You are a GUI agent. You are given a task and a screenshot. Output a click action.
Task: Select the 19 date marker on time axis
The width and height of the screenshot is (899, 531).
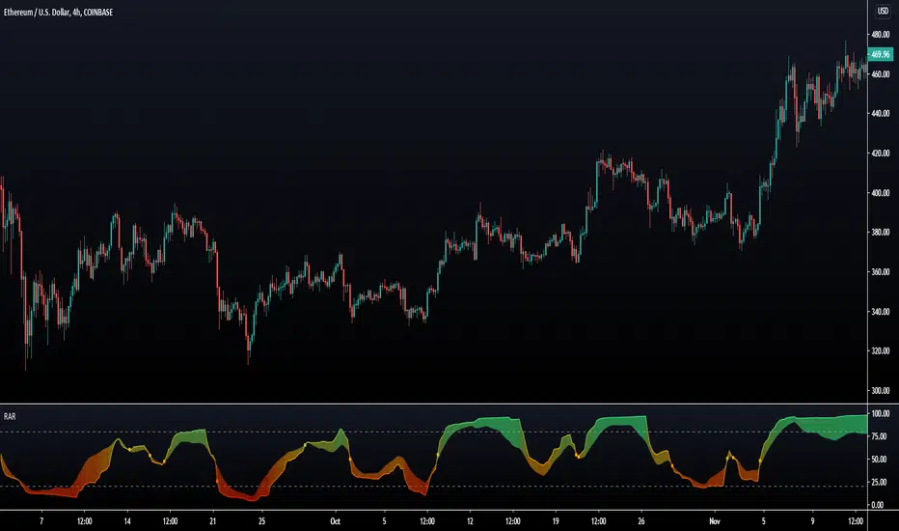click(x=553, y=520)
